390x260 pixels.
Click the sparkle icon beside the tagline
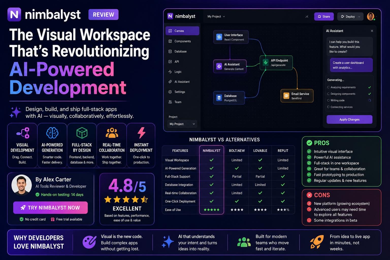tap(15, 112)
